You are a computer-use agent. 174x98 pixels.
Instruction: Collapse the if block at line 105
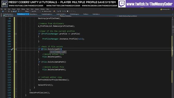click(x=16, y=34)
